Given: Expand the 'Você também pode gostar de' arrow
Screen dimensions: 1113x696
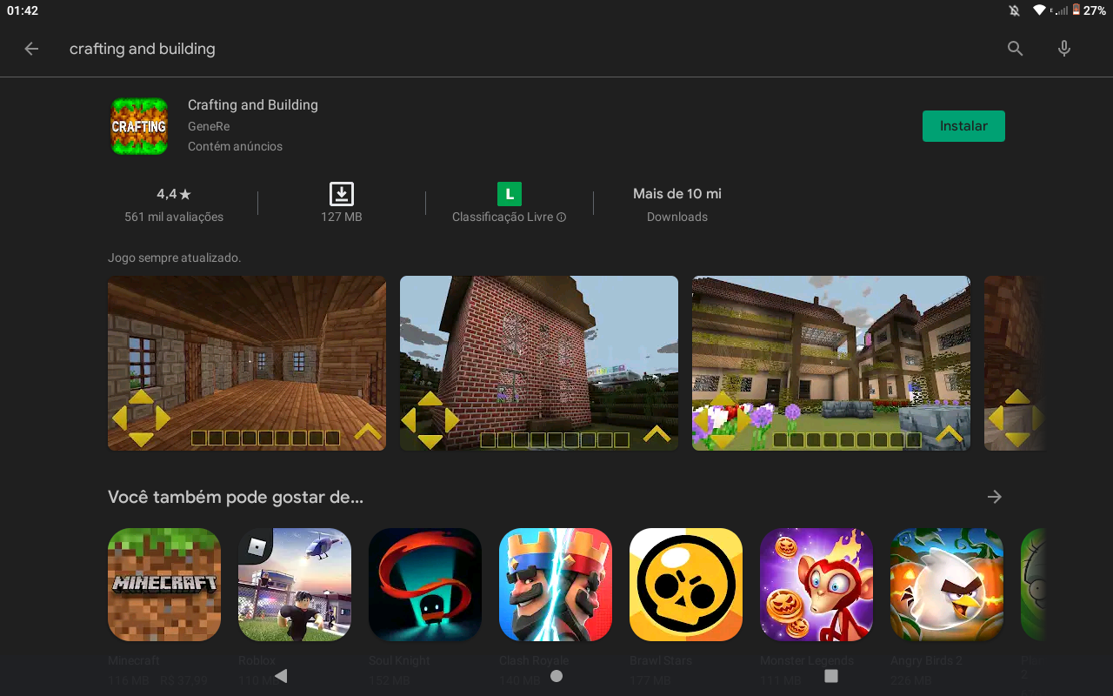Looking at the screenshot, I should coord(995,497).
